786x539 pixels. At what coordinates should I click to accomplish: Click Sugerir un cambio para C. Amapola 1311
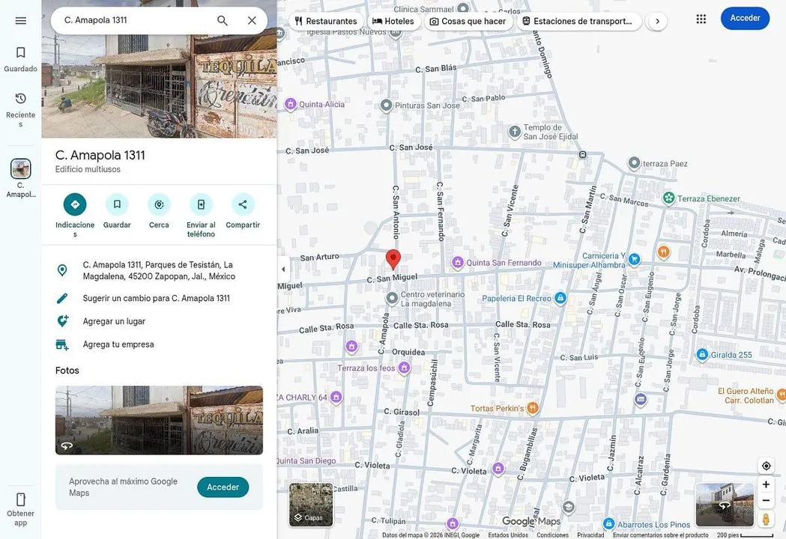(160, 298)
